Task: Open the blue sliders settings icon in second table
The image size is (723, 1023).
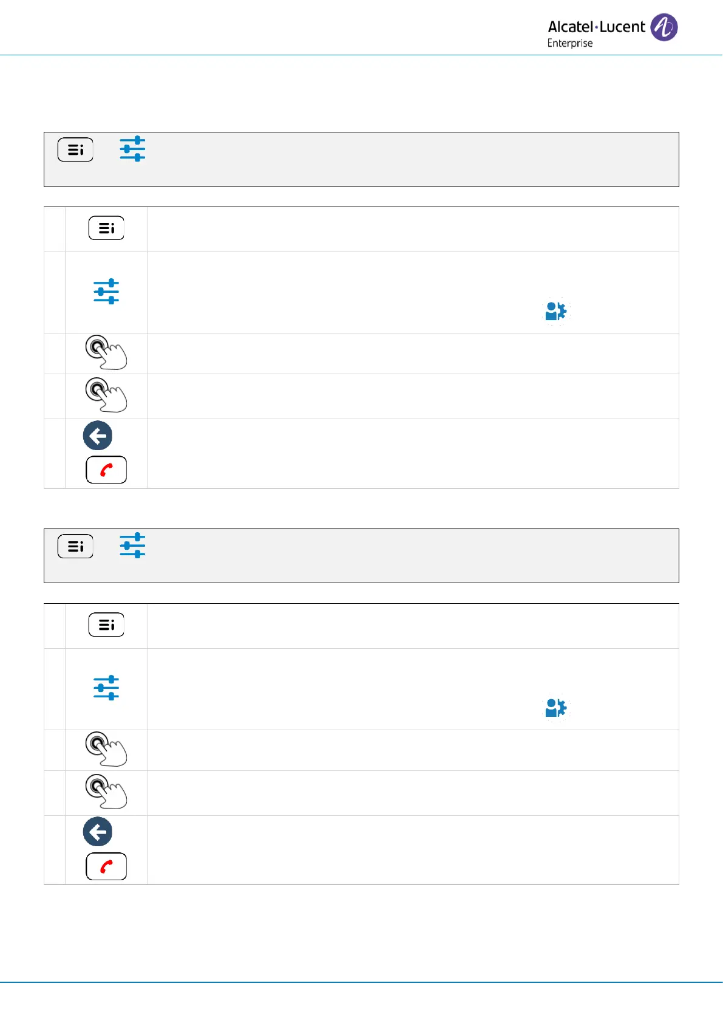Action: [106, 688]
